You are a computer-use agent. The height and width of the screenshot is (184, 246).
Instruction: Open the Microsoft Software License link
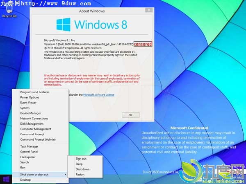99,95
